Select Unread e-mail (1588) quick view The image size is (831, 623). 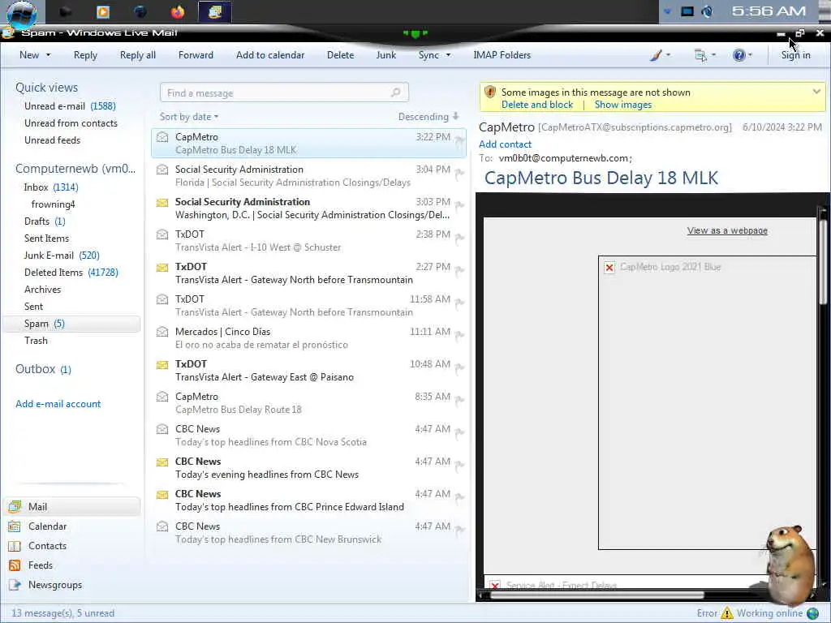70,106
